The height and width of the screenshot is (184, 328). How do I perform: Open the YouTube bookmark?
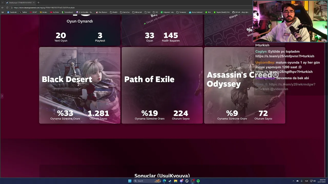point(55,12)
